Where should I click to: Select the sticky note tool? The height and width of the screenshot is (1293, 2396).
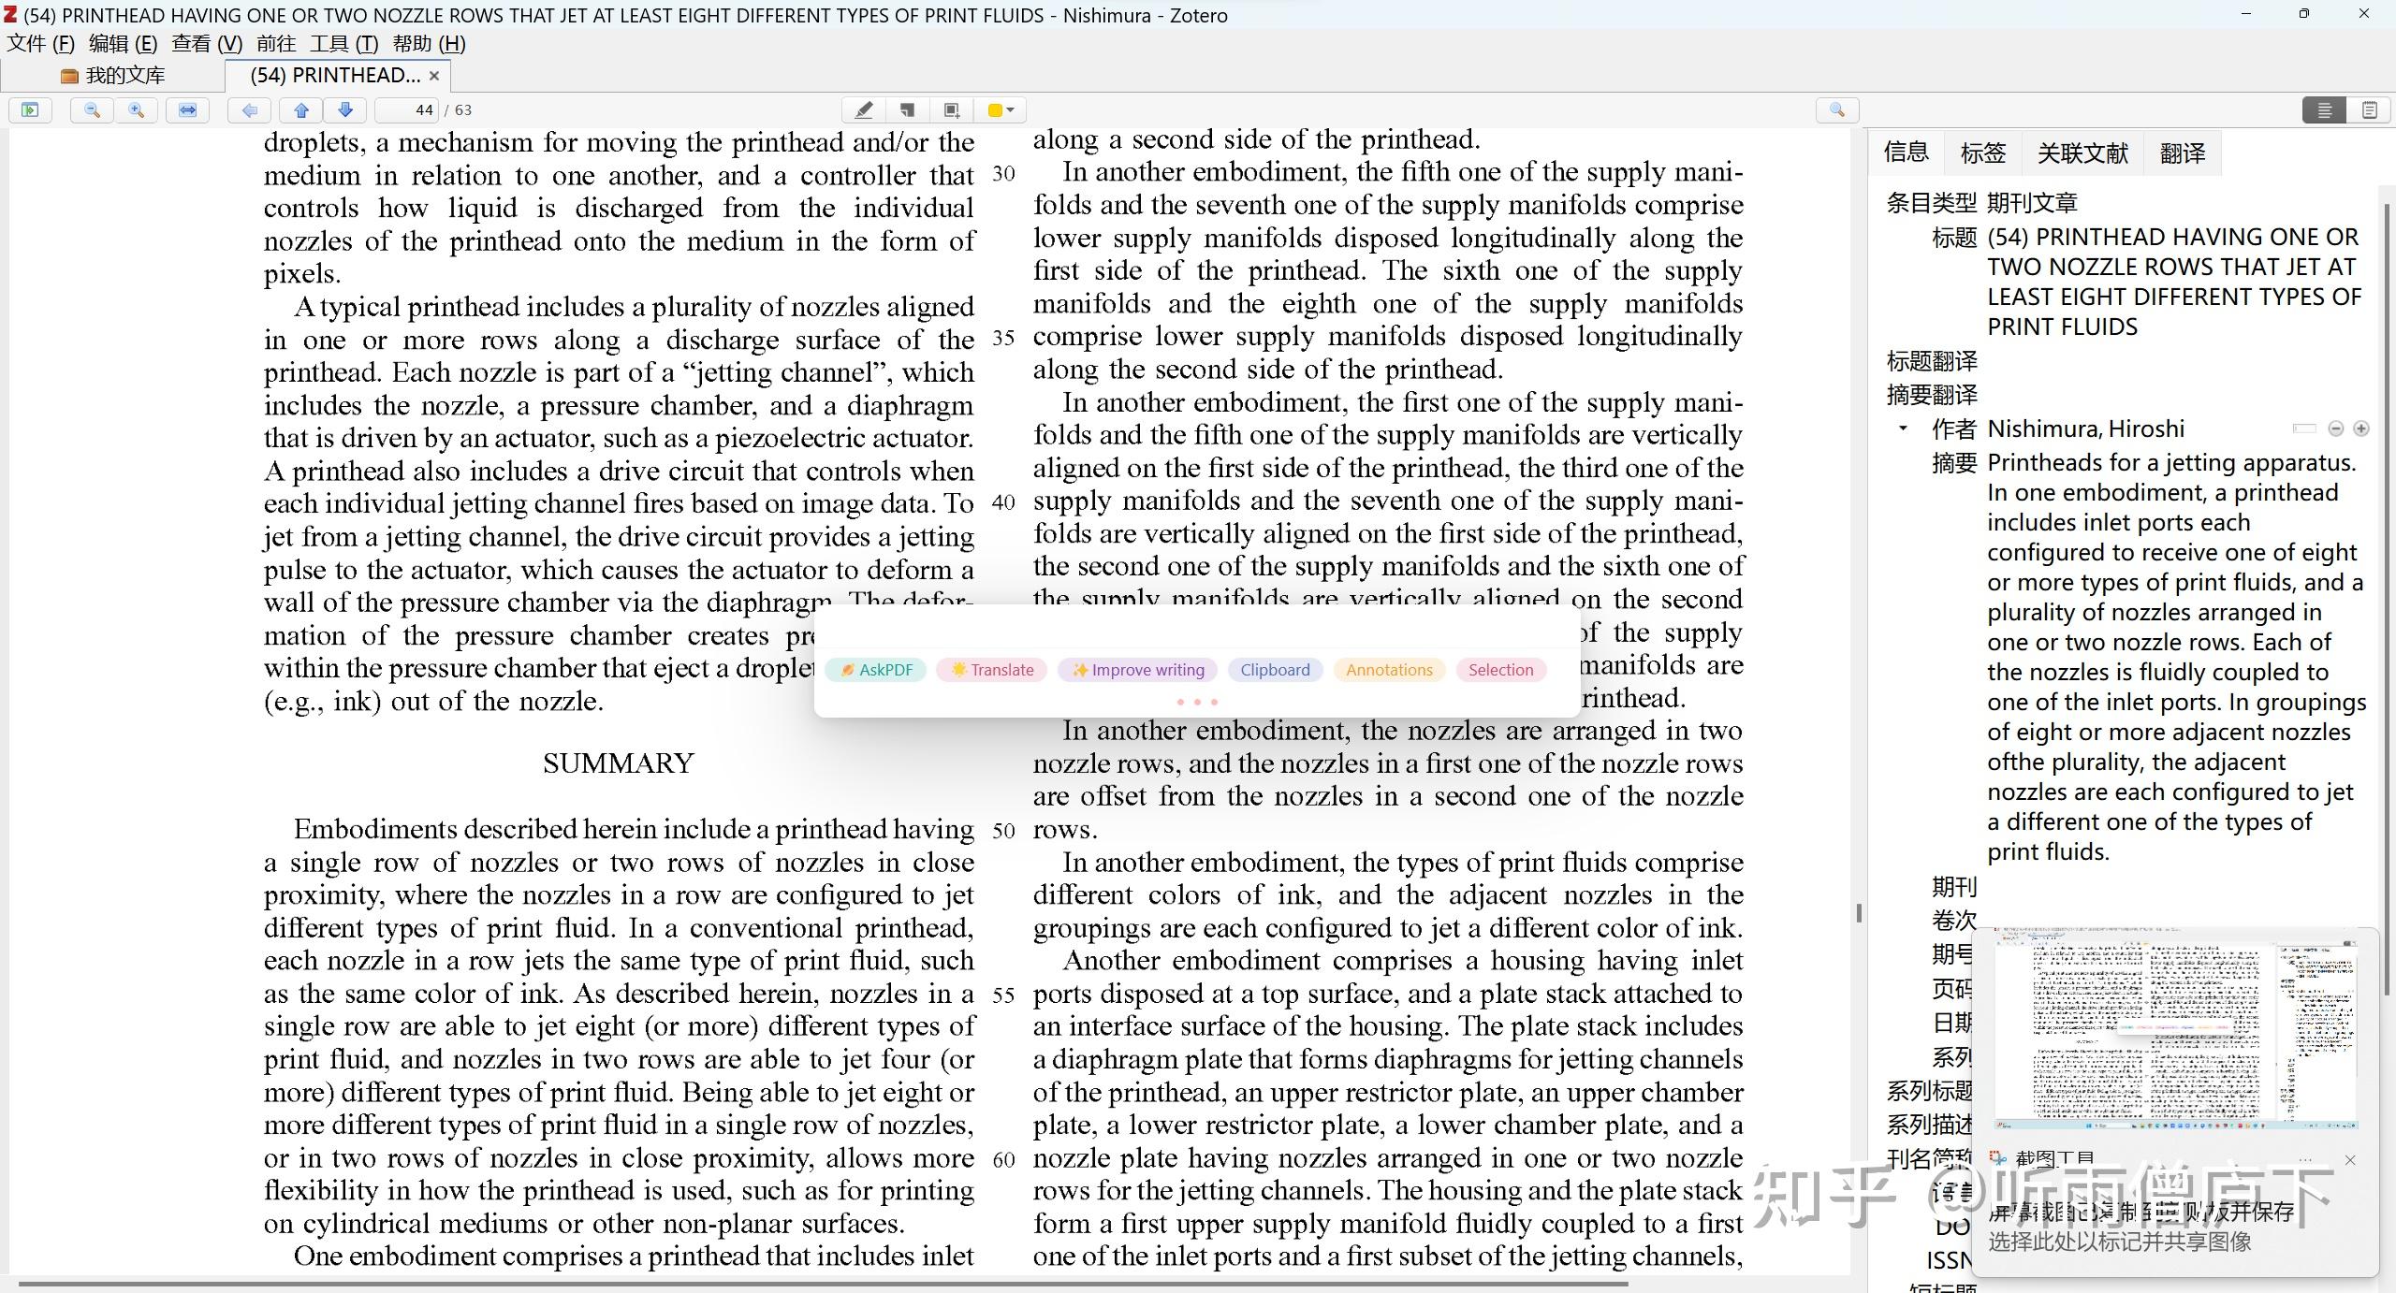point(908,110)
